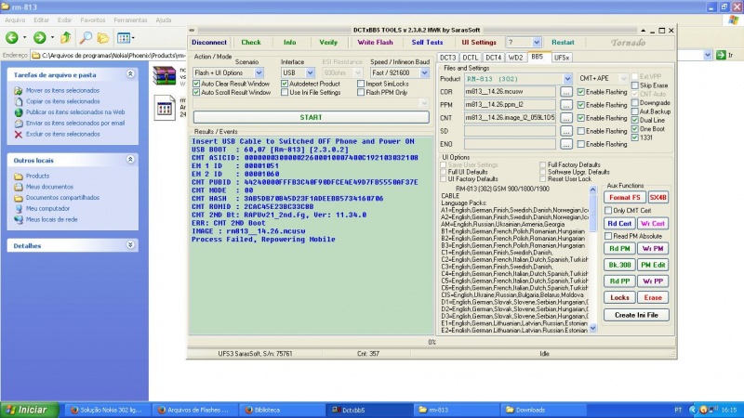
Task: Click the 'Copiar os itens selecionados' icon
Action: pyautogui.click(x=18, y=101)
